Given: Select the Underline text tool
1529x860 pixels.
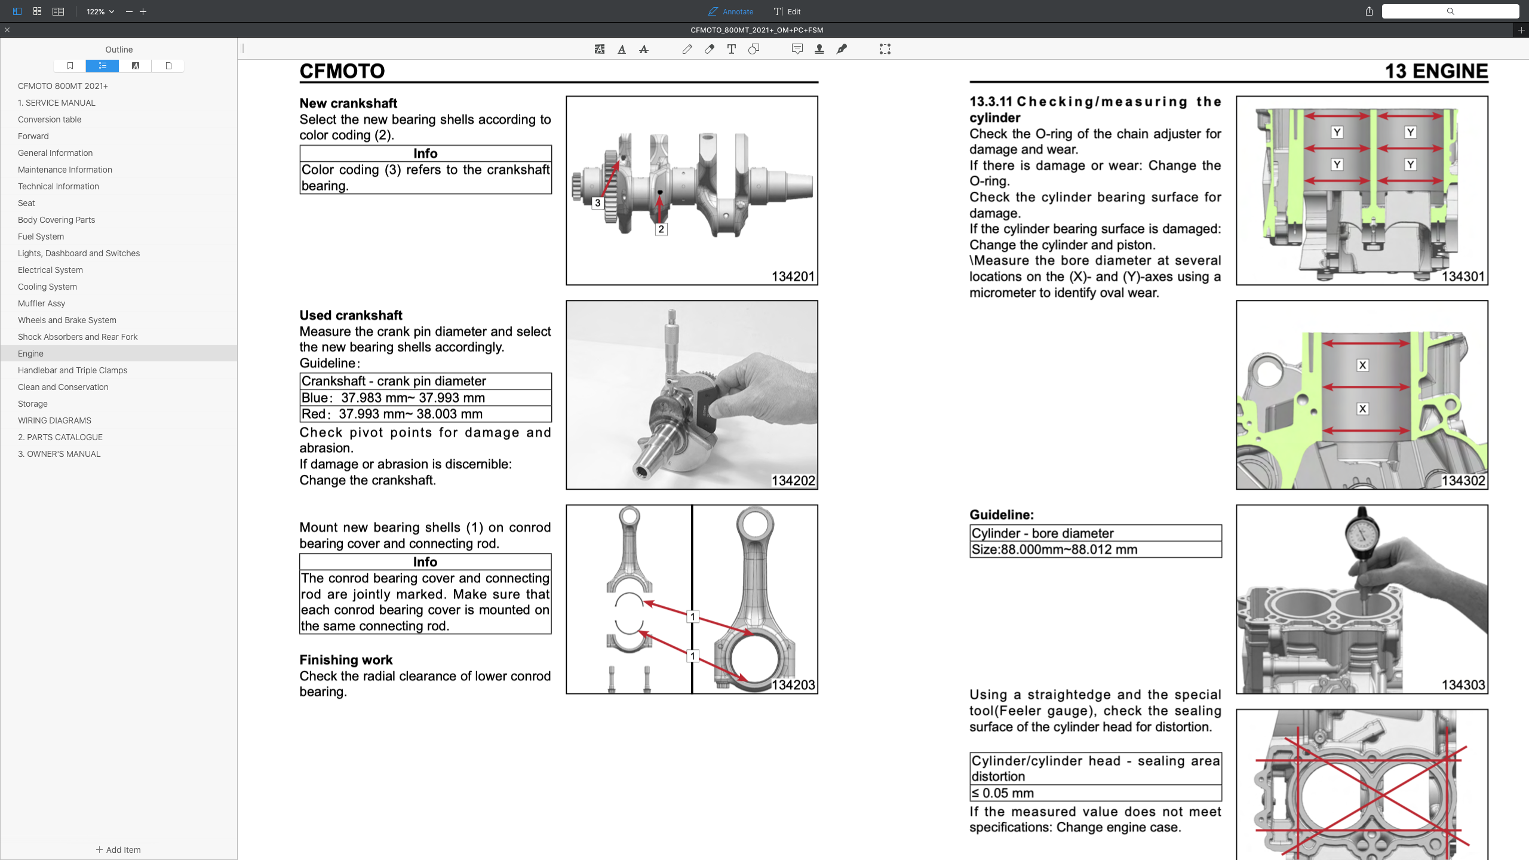Looking at the screenshot, I should coord(622,50).
